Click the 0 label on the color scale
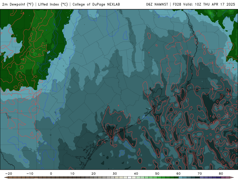Image resolution: width=238 pixels, height=179 pixels. click(x=51, y=174)
